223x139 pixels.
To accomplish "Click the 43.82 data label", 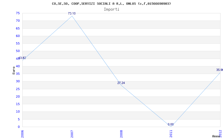I will [x=22, y=58].
